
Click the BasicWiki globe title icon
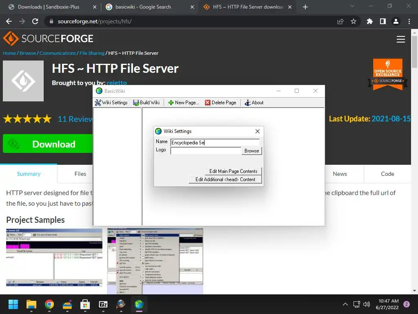pos(99,91)
